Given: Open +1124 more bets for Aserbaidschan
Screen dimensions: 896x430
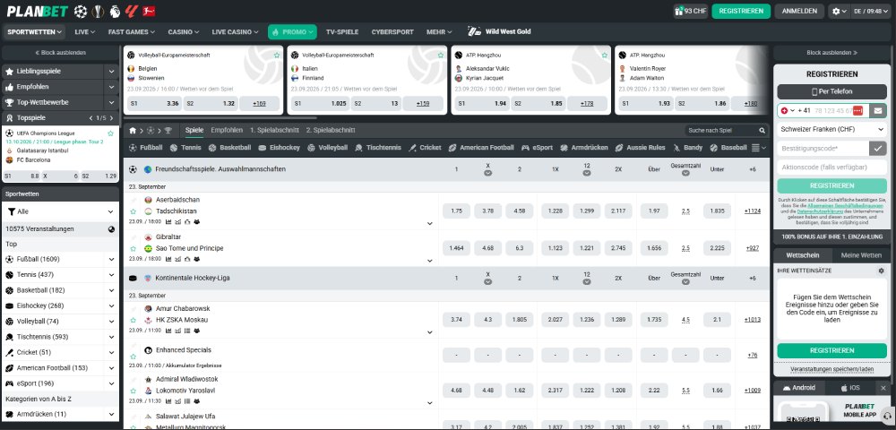Looking at the screenshot, I should point(752,211).
